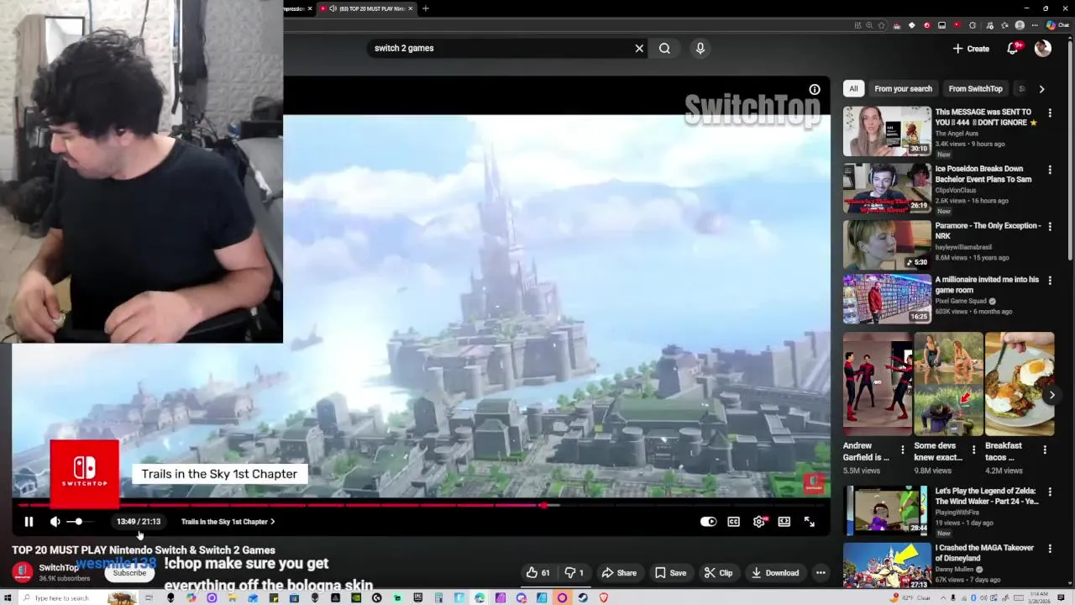Click the search magnifier button

pyautogui.click(x=664, y=48)
